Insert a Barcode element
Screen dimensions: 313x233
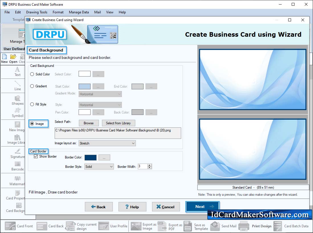(x=17, y=166)
